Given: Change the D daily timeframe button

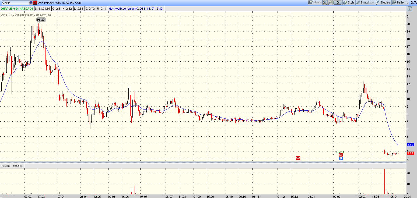Looking at the screenshot, I should tap(338, 2).
